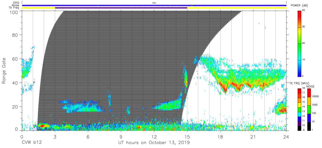Click the x-axis tick label '9'

point(121,137)
